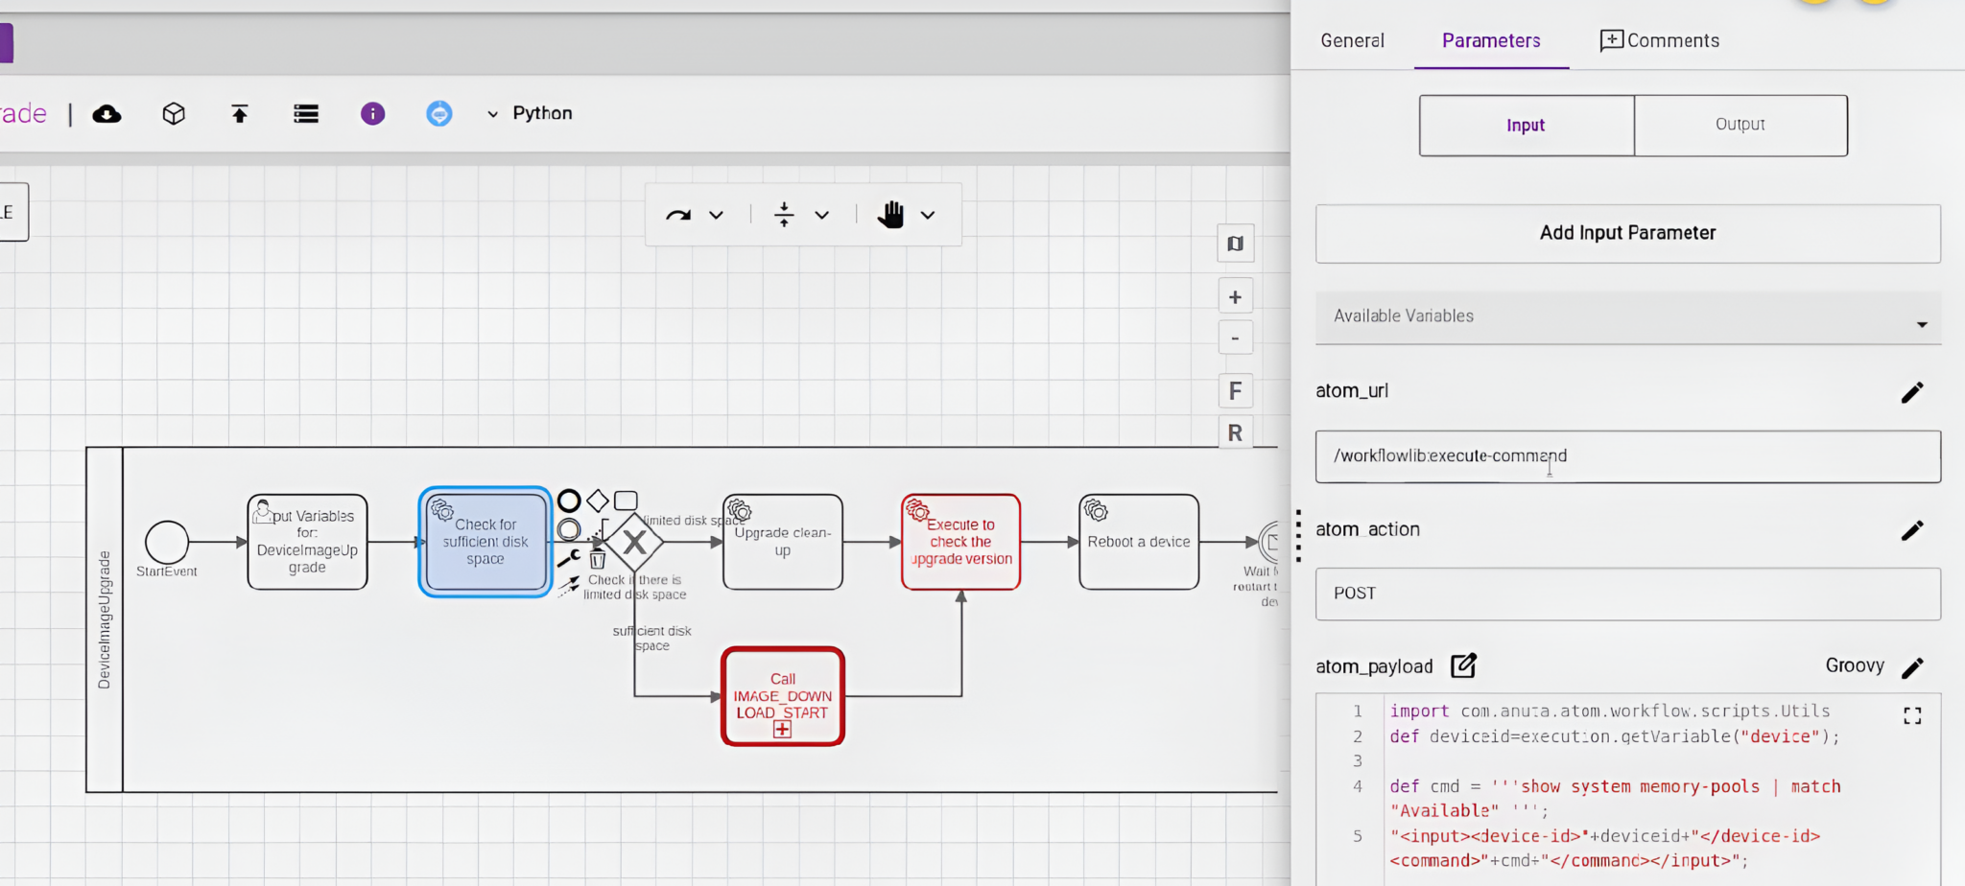Delete element with trash icon

click(x=598, y=558)
